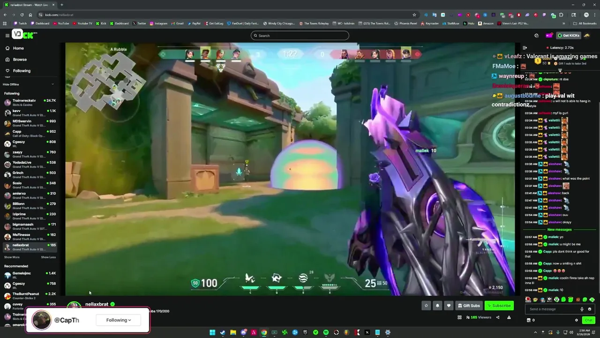Click the browser home icon
Viewport: 600px width, 338px height.
pos(30,15)
